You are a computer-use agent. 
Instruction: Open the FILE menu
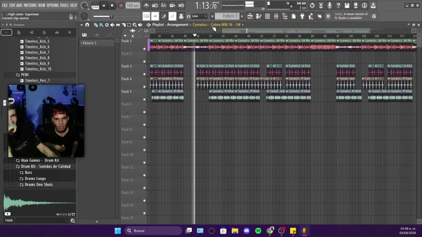pos(5,5)
